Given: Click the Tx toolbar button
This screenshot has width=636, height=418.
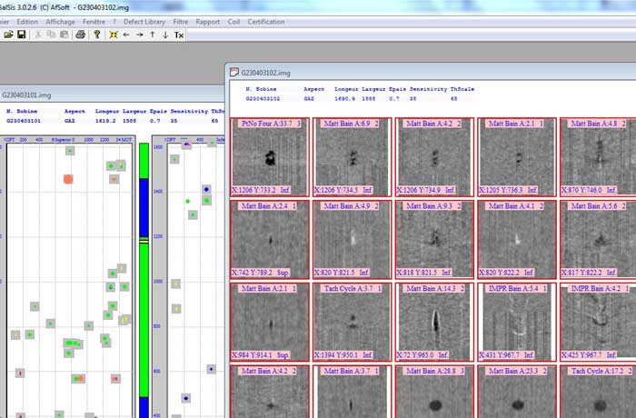Looking at the screenshot, I should point(179,35).
